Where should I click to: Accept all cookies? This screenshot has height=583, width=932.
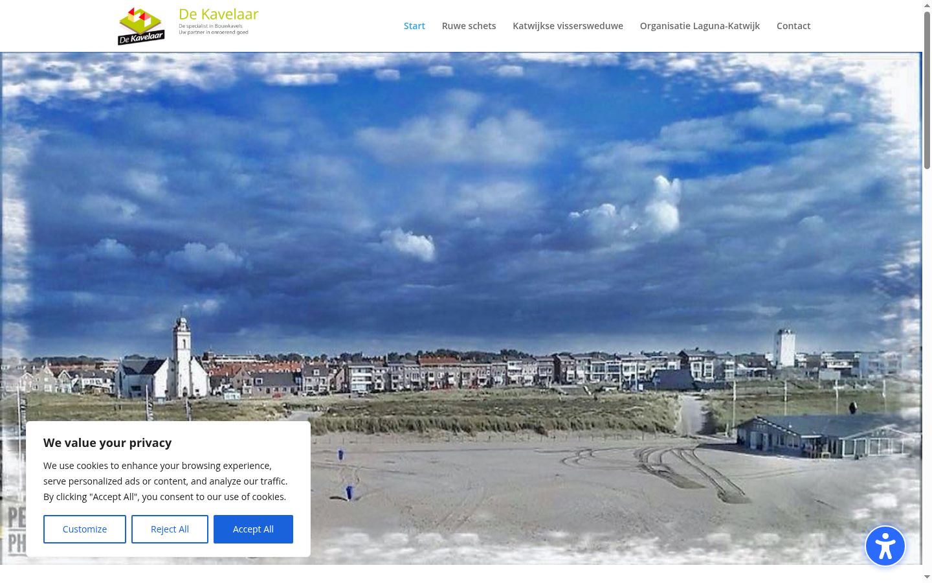[x=253, y=529]
